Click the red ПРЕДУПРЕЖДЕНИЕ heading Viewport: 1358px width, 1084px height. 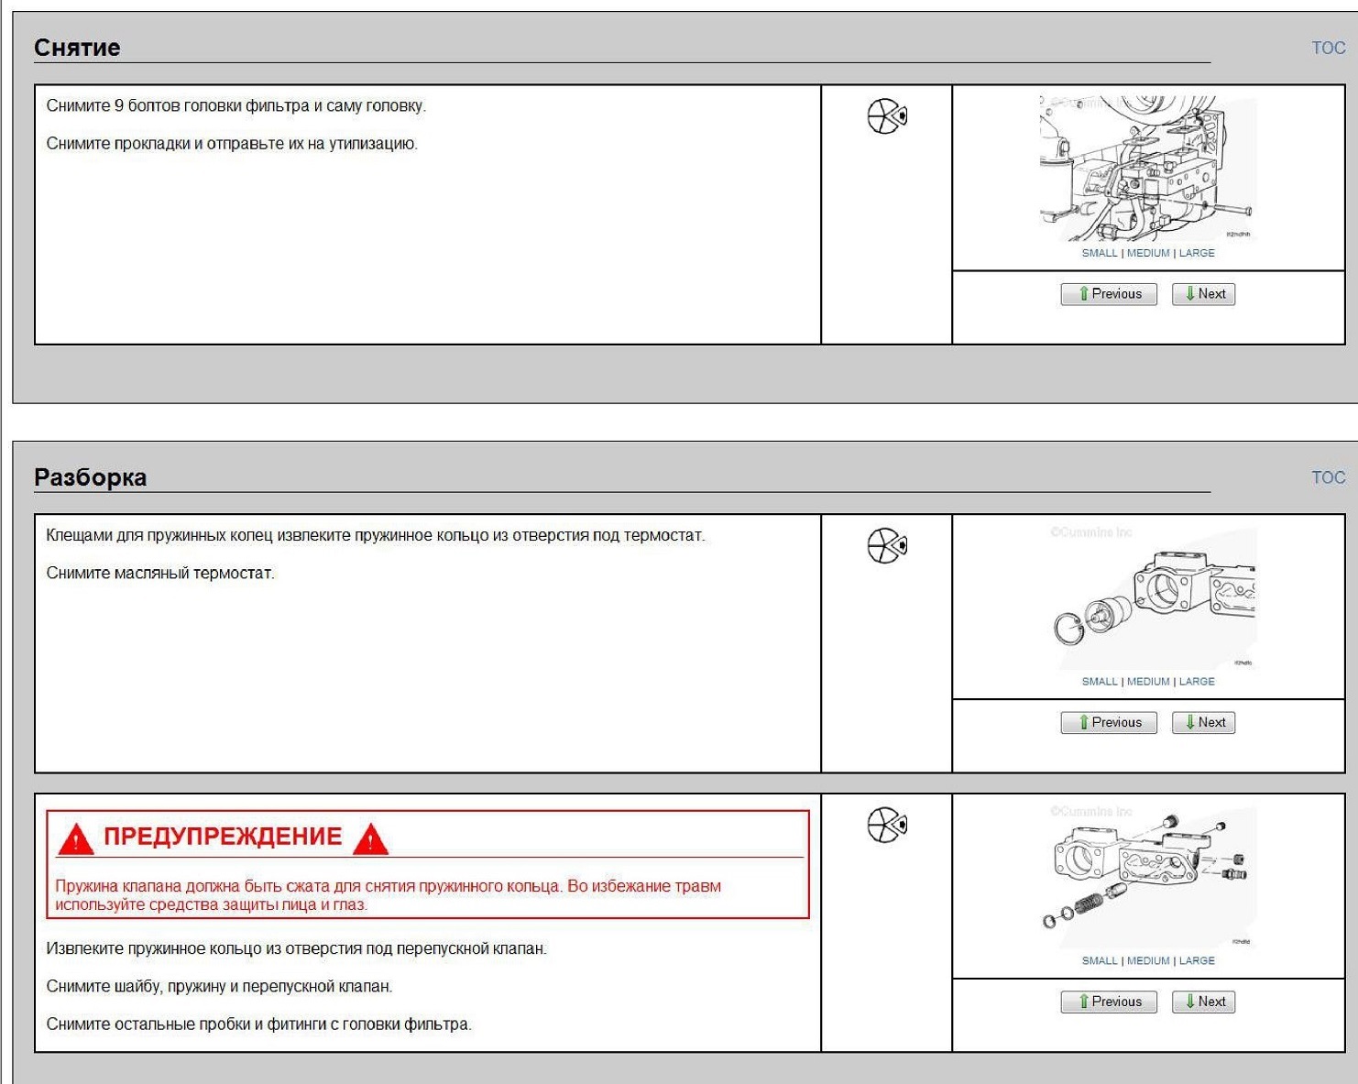223,837
